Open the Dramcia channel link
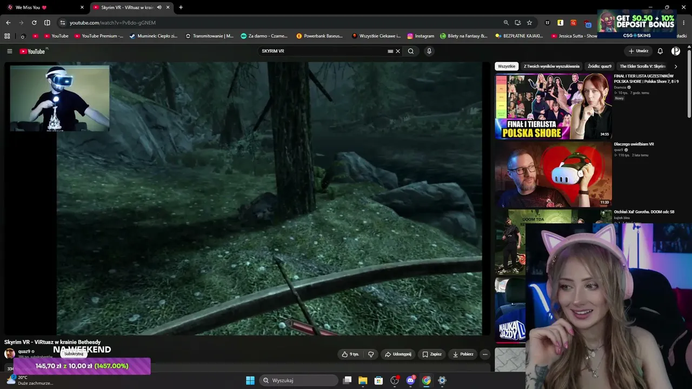 [x=620, y=87]
